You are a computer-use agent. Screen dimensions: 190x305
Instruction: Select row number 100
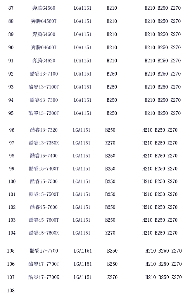pos(12,182)
